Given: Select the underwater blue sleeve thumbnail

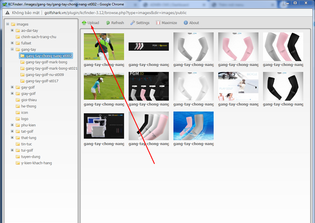Looking at the screenshot, I should (x=193, y=126).
